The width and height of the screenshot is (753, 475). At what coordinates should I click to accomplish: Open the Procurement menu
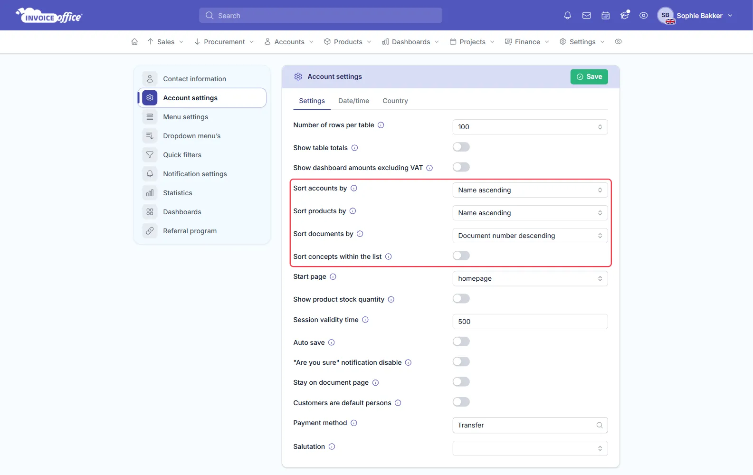[x=224, y=42]
